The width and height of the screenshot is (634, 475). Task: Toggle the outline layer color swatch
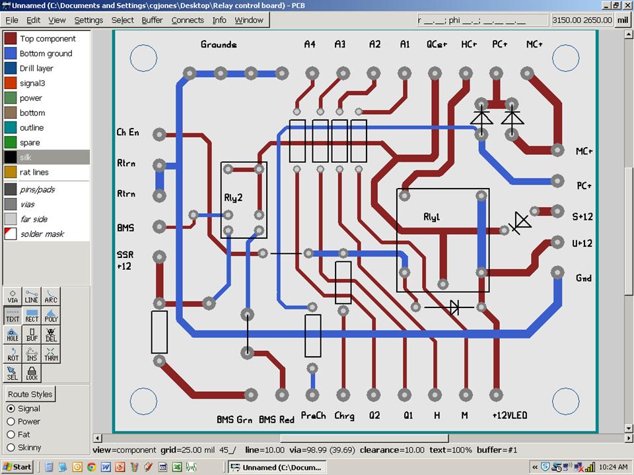coord(11,127)
